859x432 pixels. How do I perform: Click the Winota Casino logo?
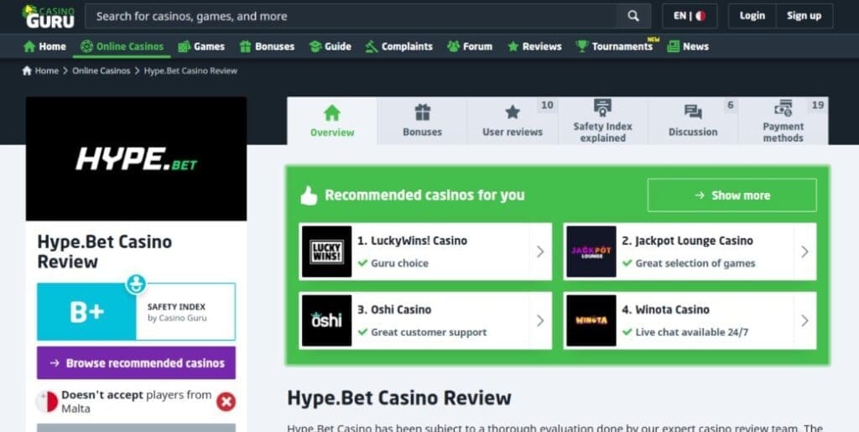pos(591,320)
